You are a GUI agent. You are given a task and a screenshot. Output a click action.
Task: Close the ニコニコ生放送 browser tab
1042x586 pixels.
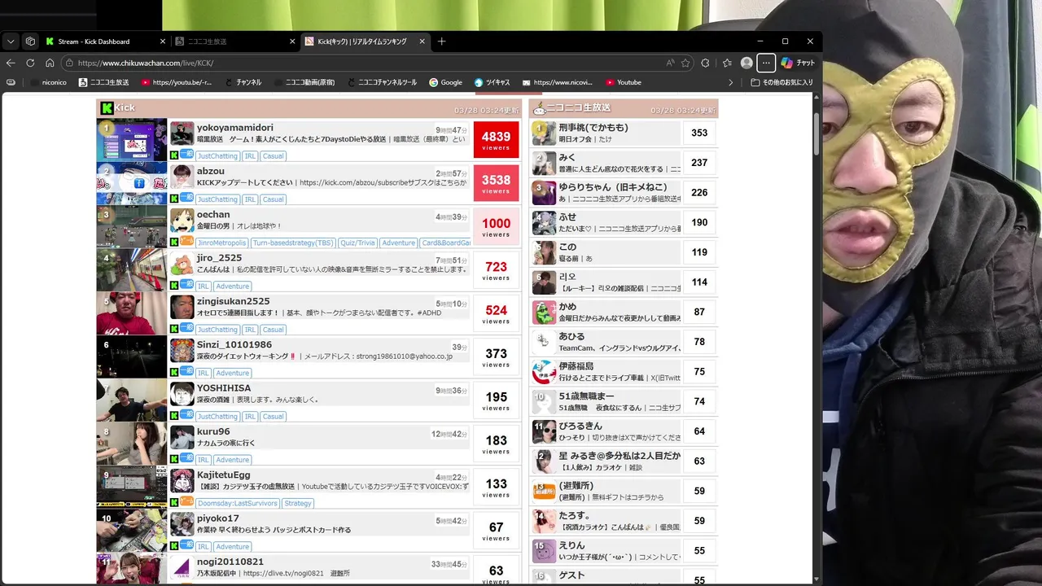click(292, 42)
